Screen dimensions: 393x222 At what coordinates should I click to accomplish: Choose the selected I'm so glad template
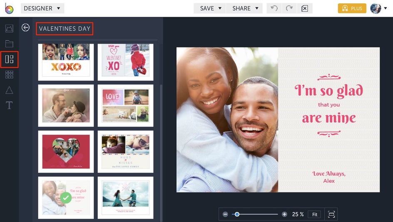click(x=66, y=198)
